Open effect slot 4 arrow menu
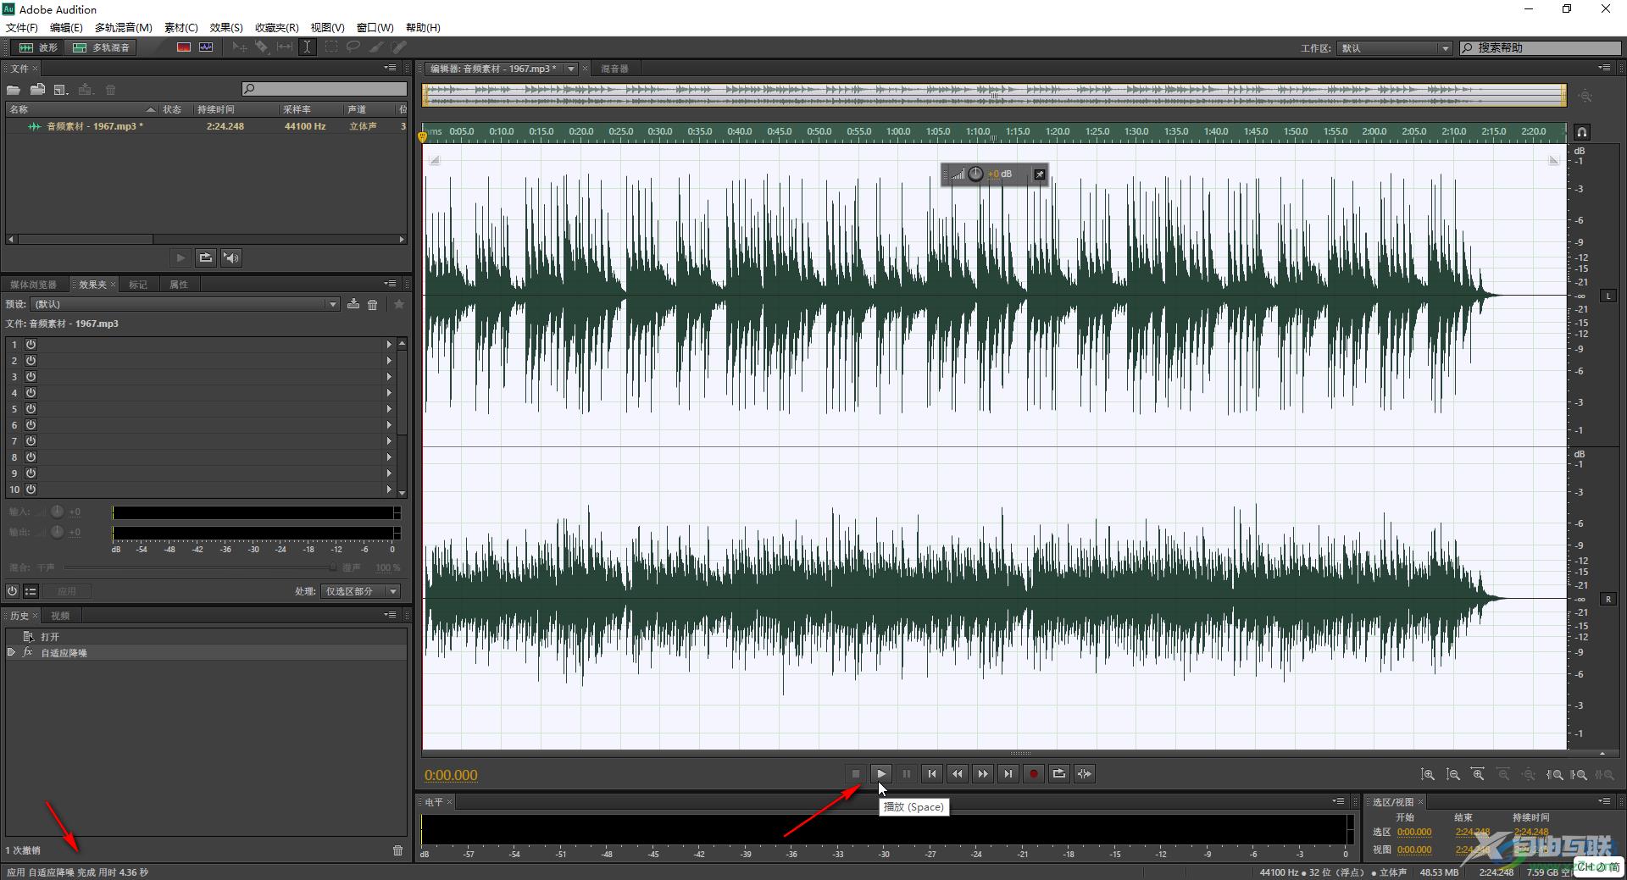This screenshot has height=880, width=1627. 389,393
